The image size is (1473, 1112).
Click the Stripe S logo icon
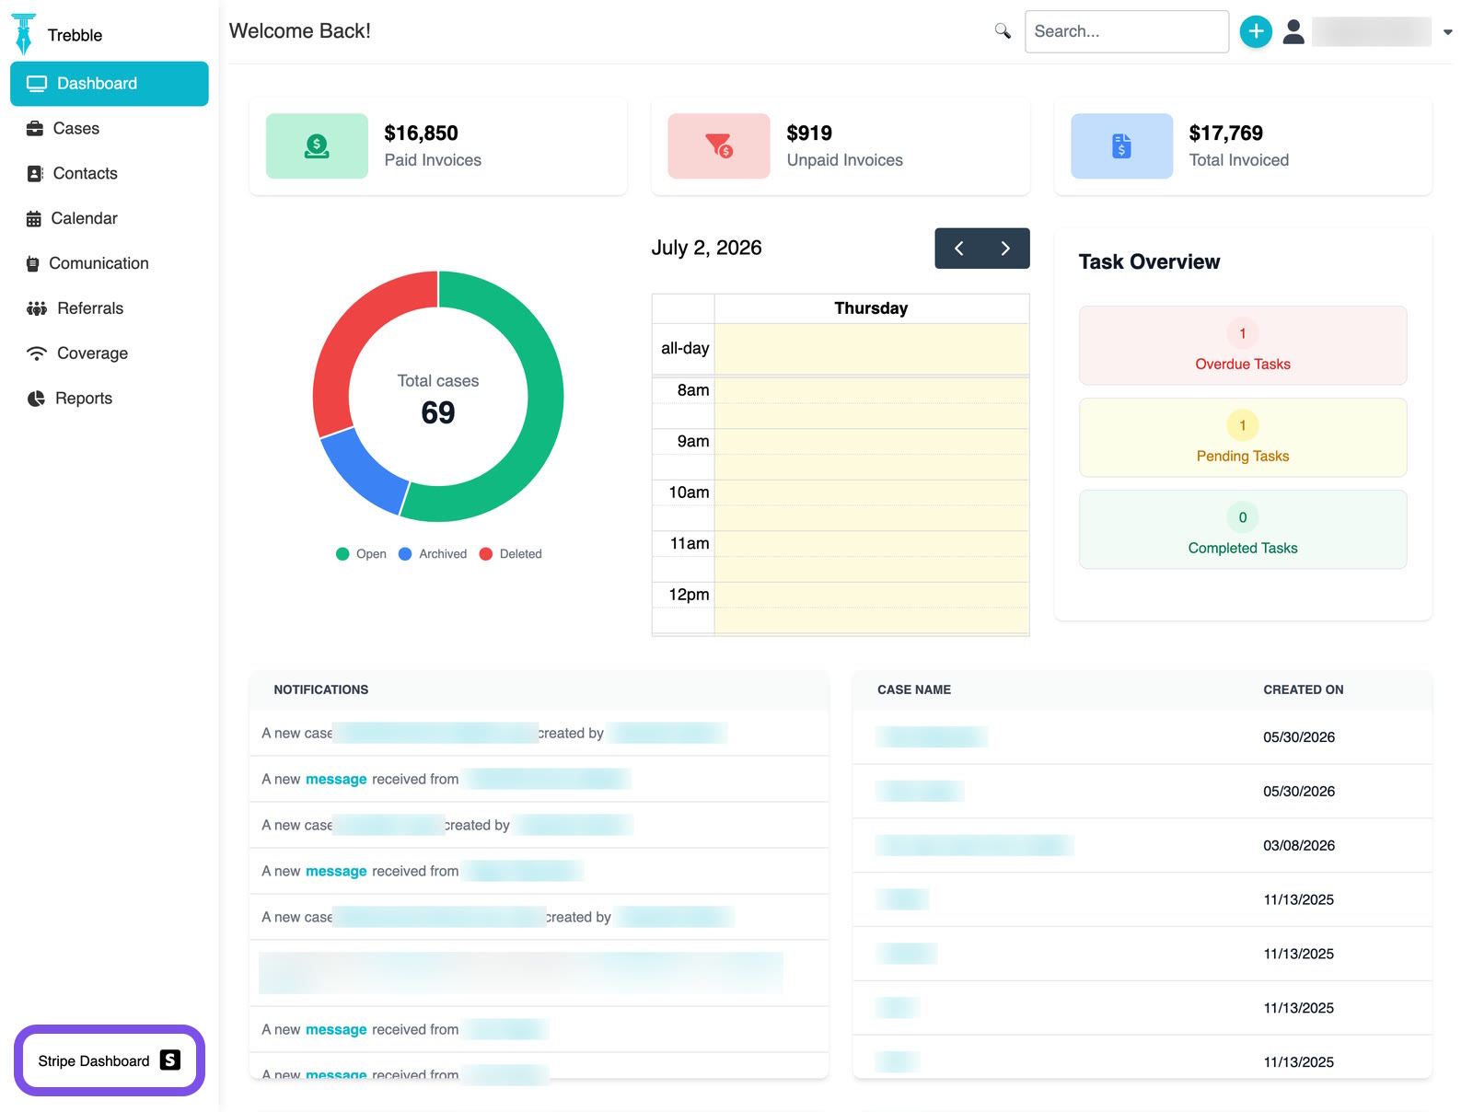pos(170,1060)
